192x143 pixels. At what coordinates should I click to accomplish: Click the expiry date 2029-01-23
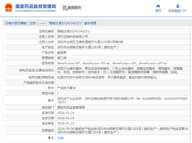(66, 123)
